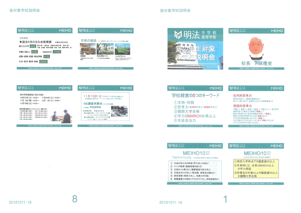Click the heading 学校経営の5つのキーワード

pyautogui.click(x=195, y=95)
